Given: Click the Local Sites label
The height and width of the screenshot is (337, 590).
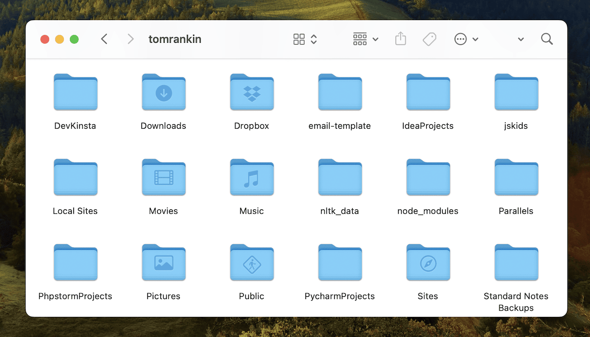Looking at the screenshot, I should 75,211.
